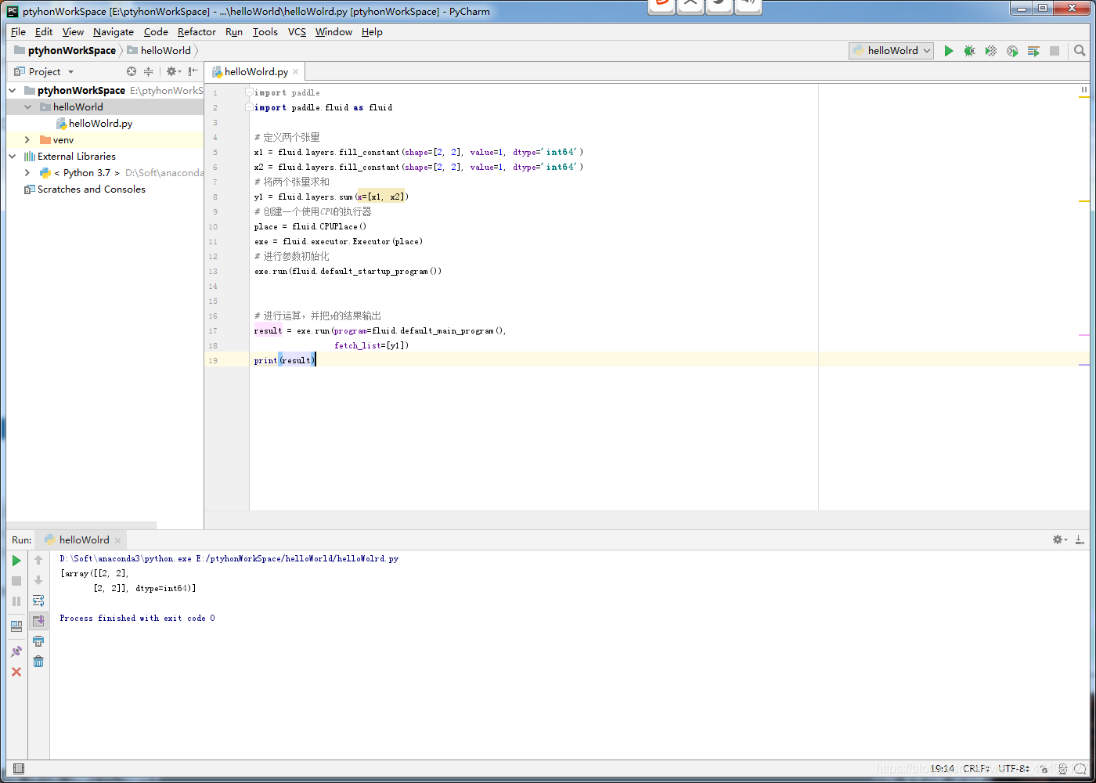
Task: Open the VCS menu
Action: coord(297,32)
